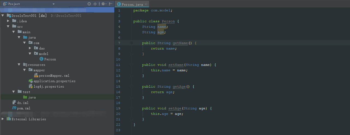Collapse the main folder arrow
This screenshot has height=135, width=350.
pyautogui.click(x=14, y=32)
